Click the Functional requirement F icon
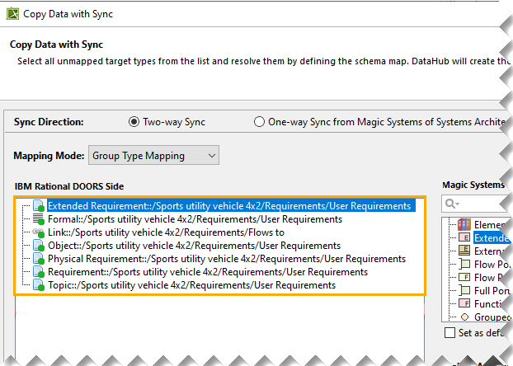Screen dimensions: 513x366 coord(464,303)
